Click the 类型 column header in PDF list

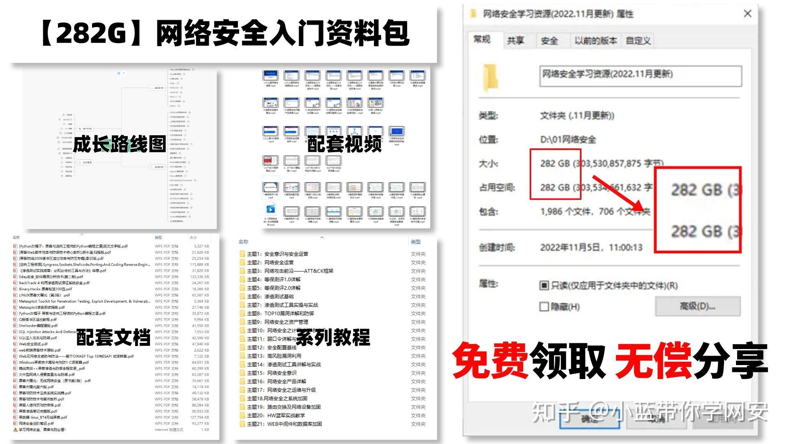click(x=158, y=238)
